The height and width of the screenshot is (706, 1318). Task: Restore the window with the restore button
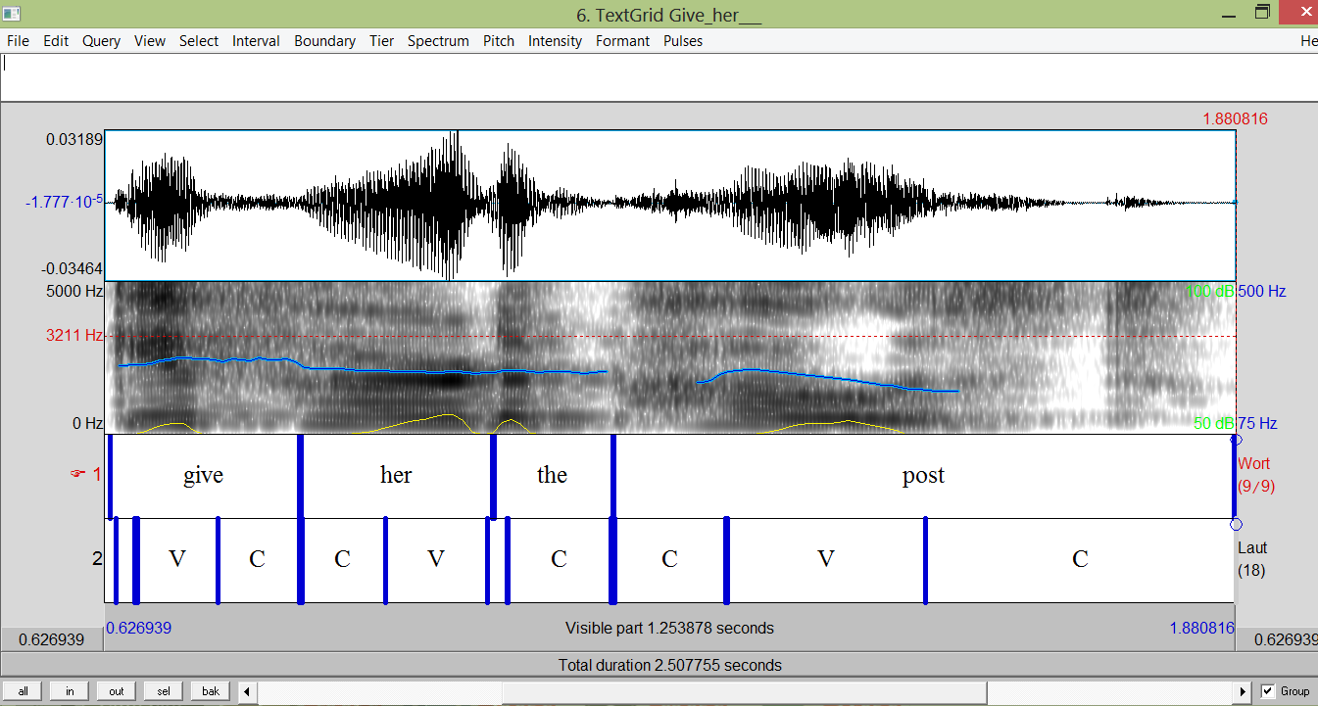(x=1262, y=13)
